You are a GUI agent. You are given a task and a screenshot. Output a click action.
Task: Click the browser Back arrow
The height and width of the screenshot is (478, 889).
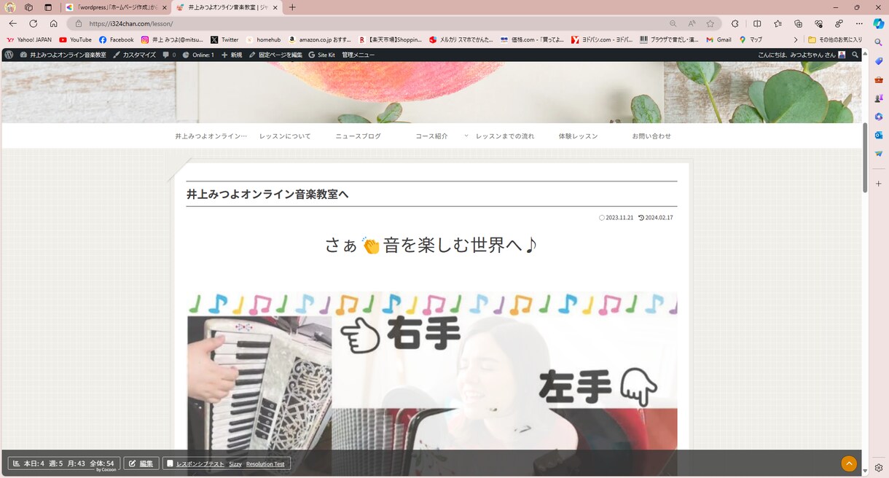pyautogui.click(x=12, y=23)
